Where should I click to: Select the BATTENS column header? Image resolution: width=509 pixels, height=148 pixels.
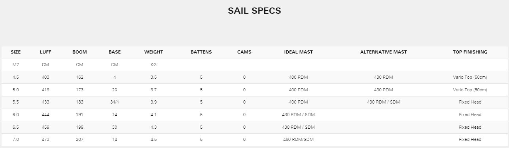pyautogui.click(x=201, y=52)
